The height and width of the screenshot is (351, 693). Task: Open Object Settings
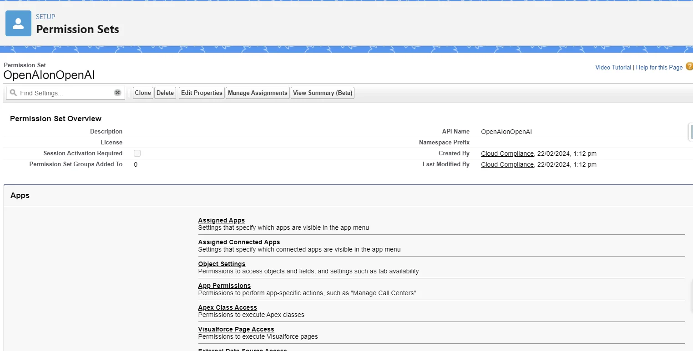coord(222,264)
